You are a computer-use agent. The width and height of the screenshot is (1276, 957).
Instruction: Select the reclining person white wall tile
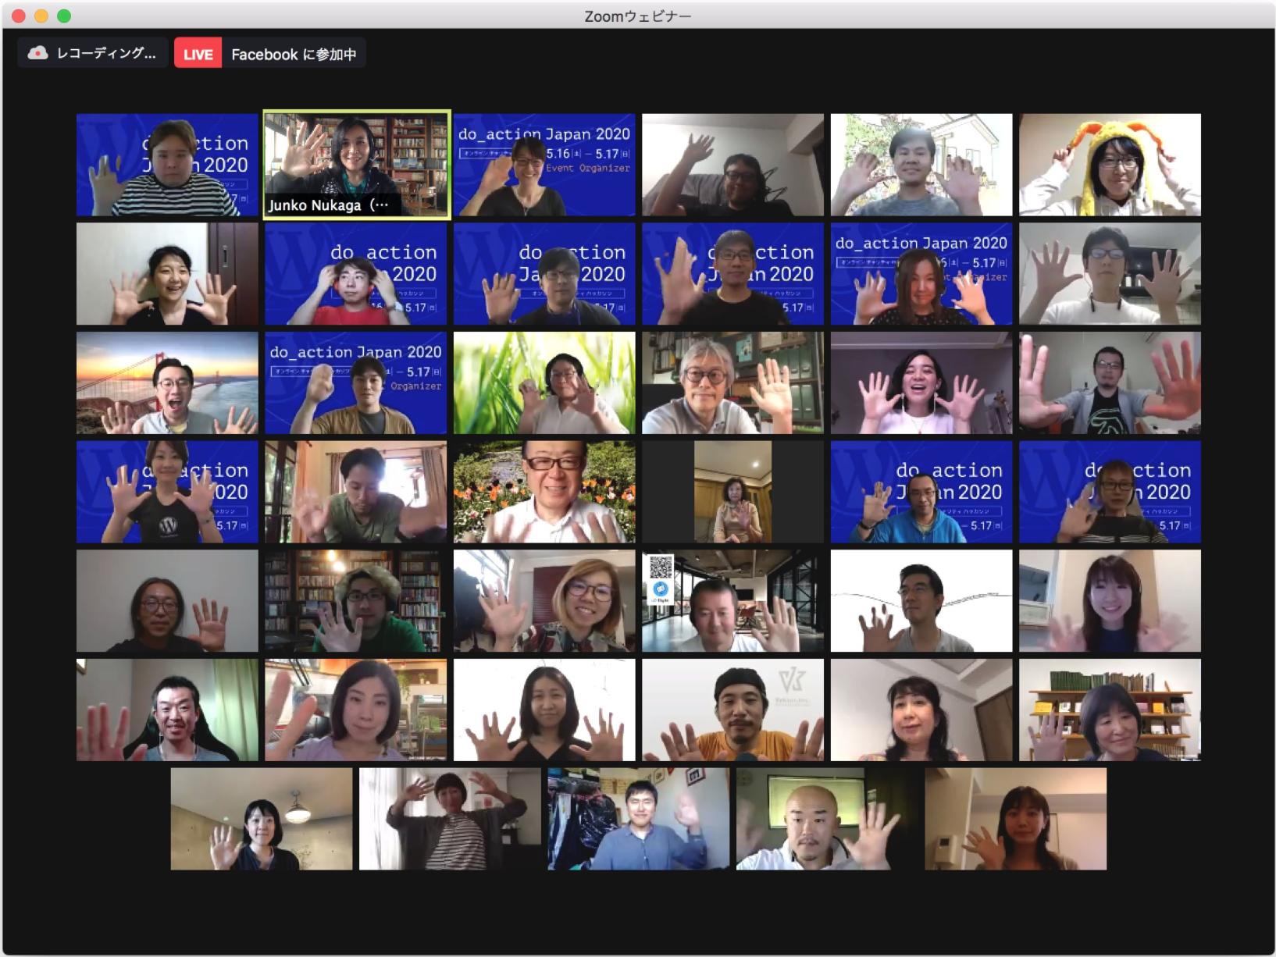click(x=732, y=165)
